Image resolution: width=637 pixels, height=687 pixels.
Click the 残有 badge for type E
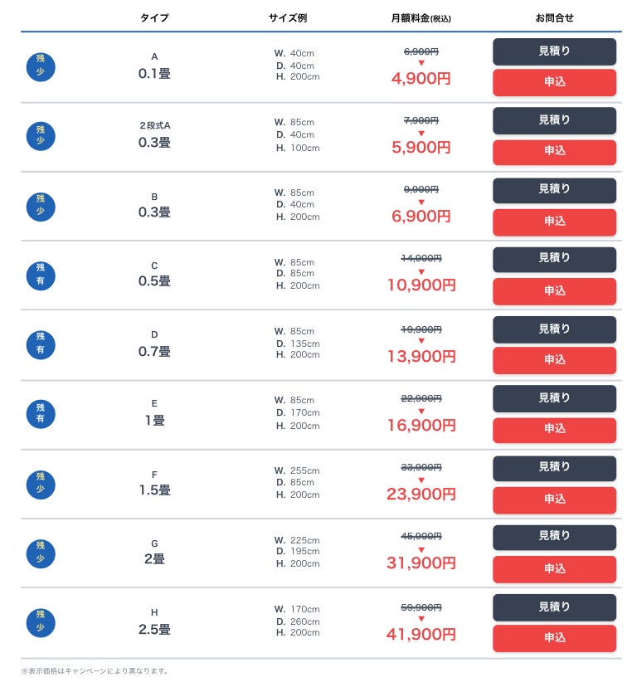[41, 413]
